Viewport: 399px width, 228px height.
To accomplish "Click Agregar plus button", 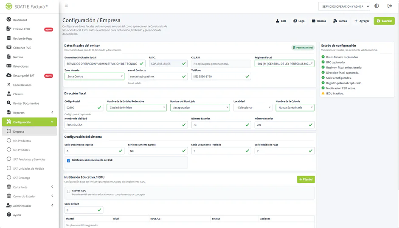I will click(362, 21).
